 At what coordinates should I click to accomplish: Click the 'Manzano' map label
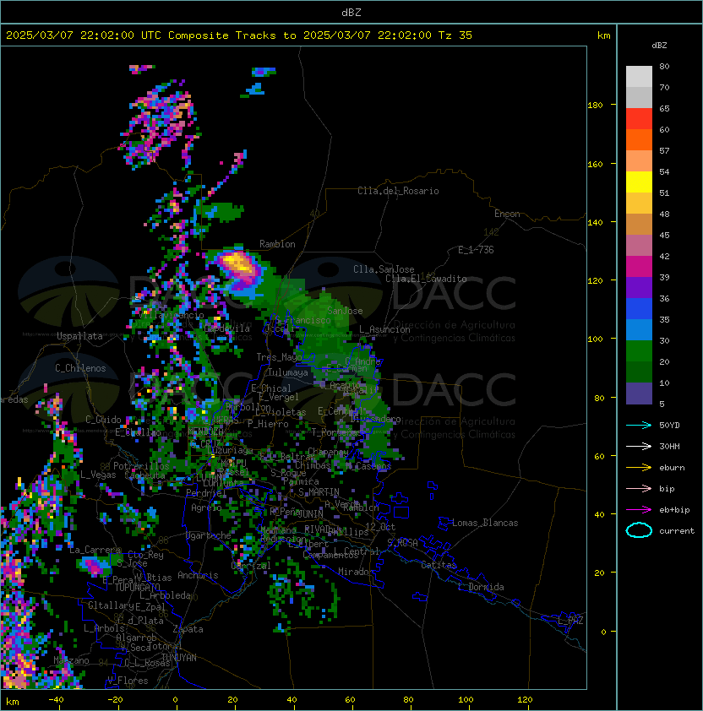71,660
